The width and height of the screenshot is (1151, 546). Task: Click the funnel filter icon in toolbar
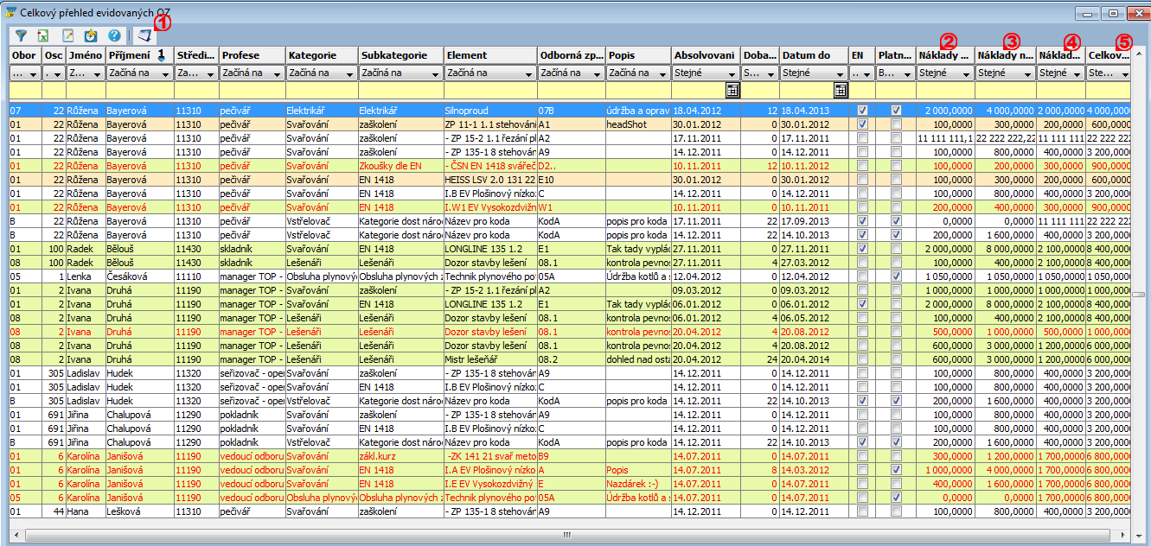[x=21, y=35]
